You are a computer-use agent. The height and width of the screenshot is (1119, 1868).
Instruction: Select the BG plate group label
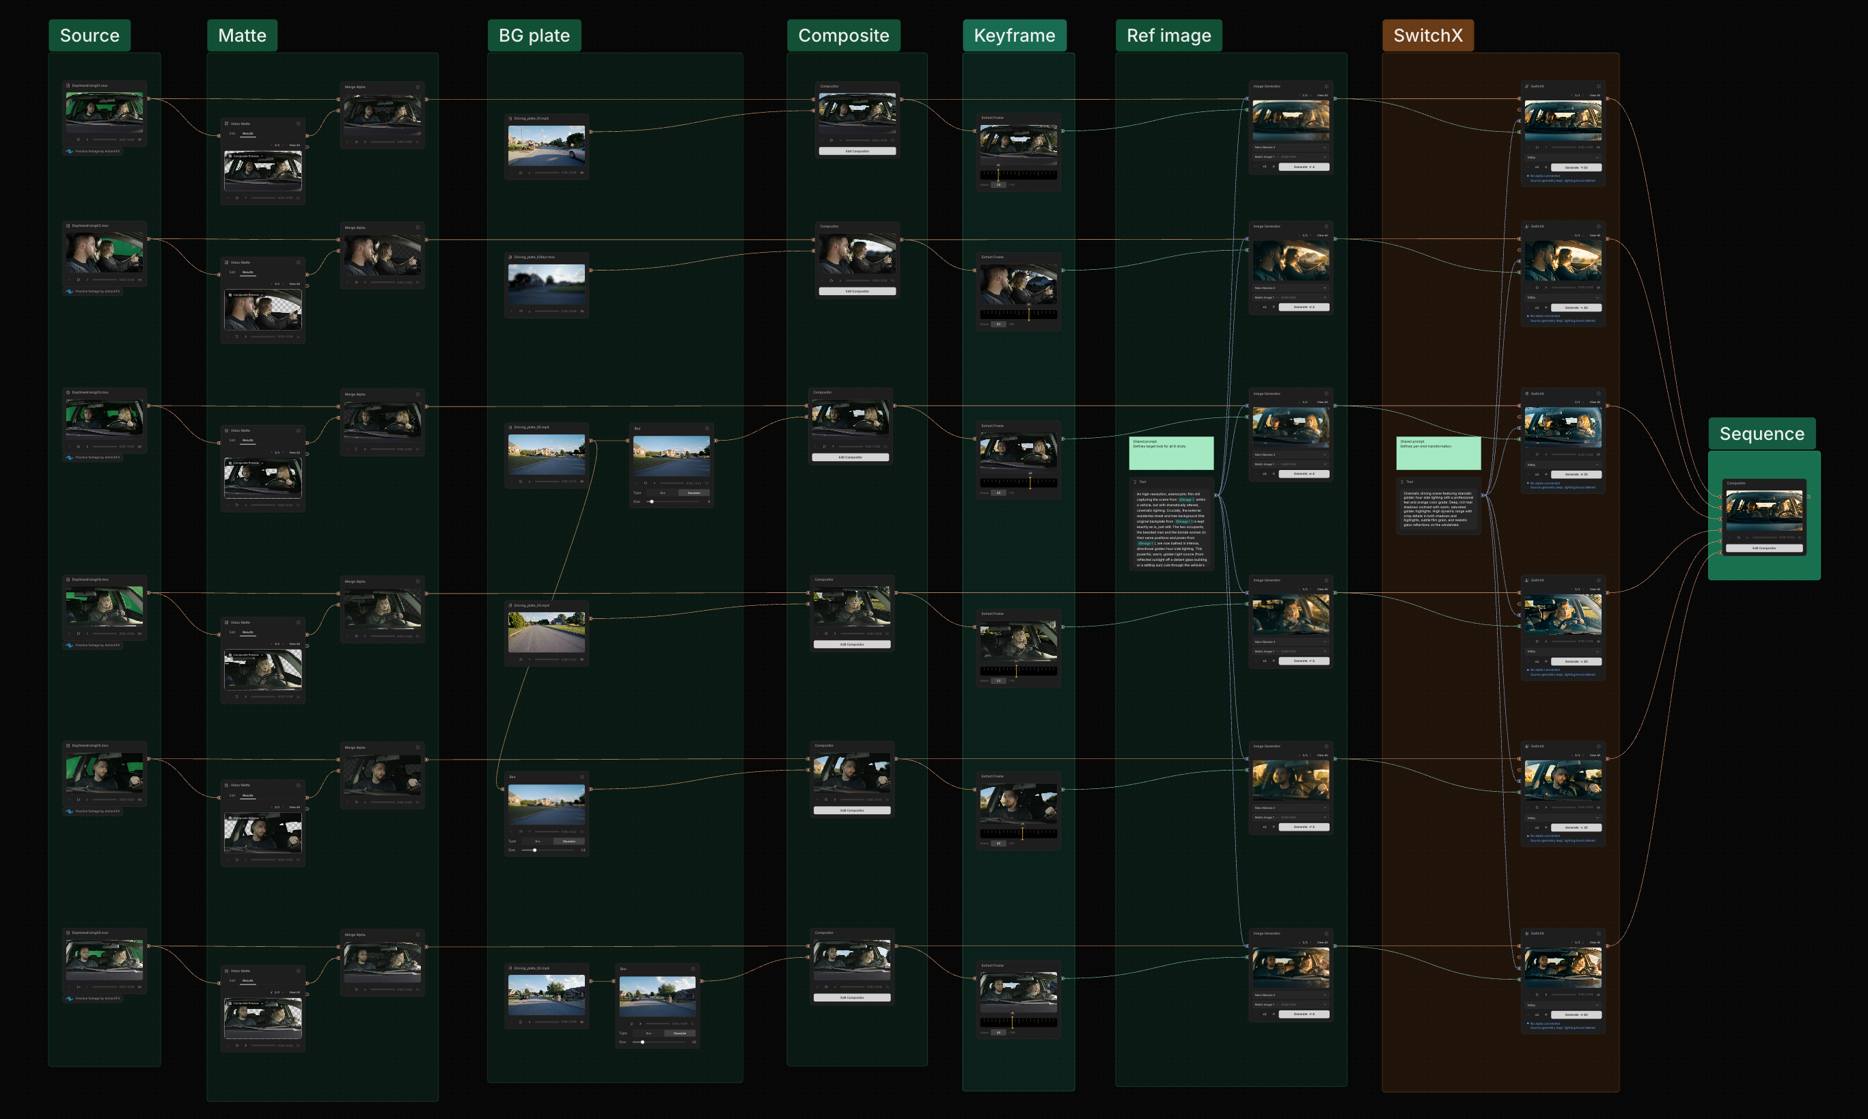[x=534, y=36]
